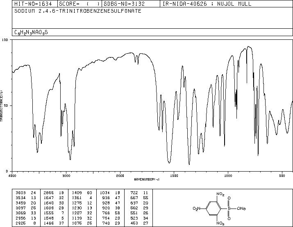Select peak entry 766 in the table

point(111,213)
